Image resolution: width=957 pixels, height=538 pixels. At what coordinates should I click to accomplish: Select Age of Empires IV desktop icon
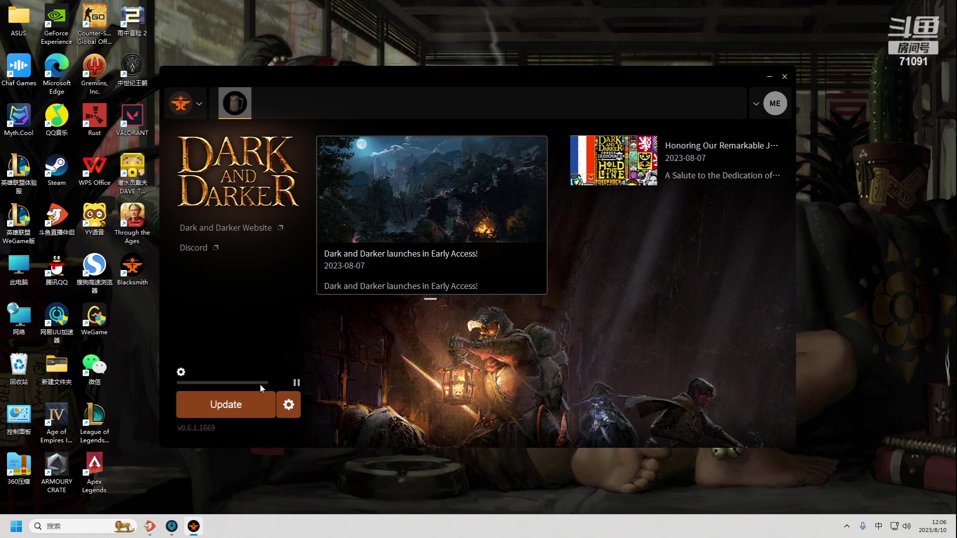tap(56, 423)
